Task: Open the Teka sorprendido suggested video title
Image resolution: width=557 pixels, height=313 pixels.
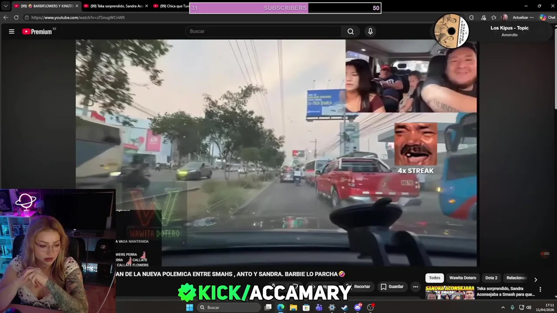Action: (x=506, y=291)
